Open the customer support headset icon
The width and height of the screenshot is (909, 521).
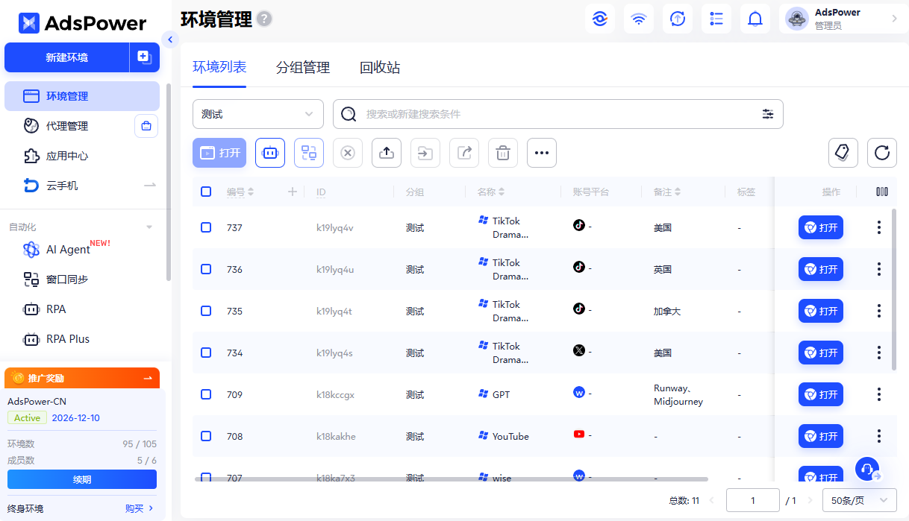click(867, 470)
